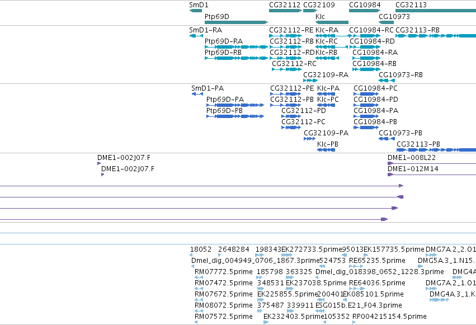Select EST label 363325
476x325 pixels.
click(x=299, y=272)
